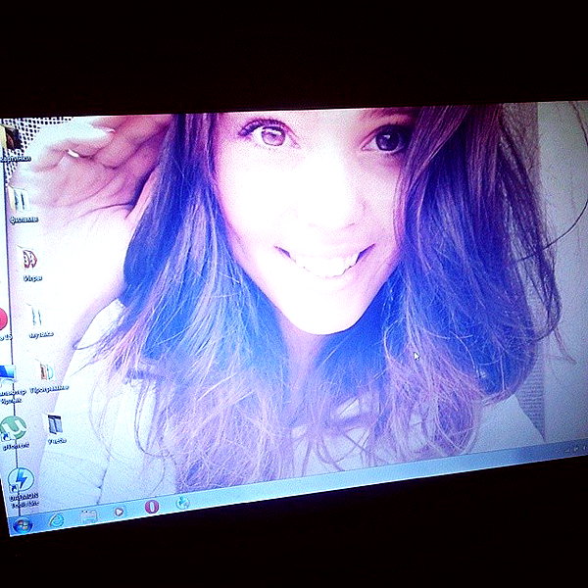The height and width of the screenshot is (588, 588).
Task: Launch the Opera browser from the taskbar
Action: tap(152, 507)
